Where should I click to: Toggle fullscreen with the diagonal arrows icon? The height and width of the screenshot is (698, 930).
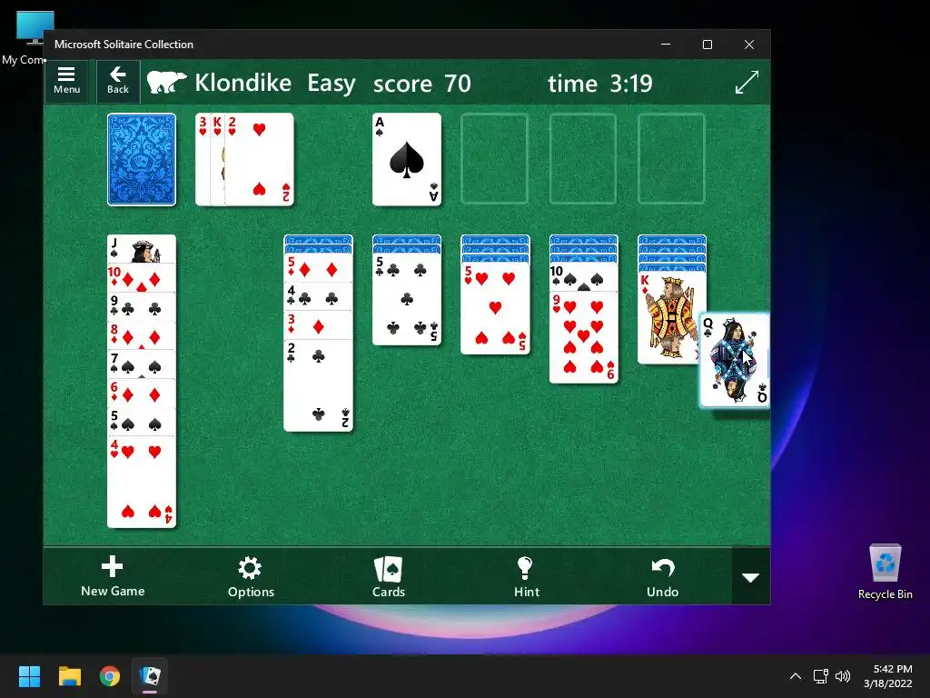(x=747, y=82)
